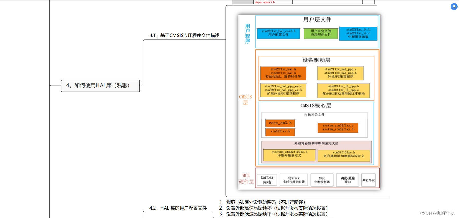Click the orange "stm32f1xx.h" box
This screenshot has height=218, width=459.
pos(280,132)
